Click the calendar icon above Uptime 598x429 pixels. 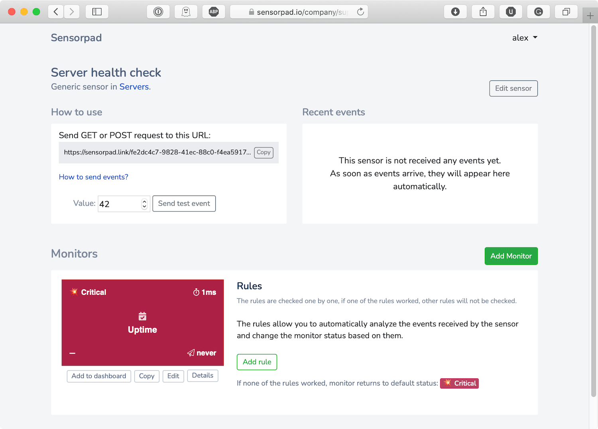(x=142, y=316)
